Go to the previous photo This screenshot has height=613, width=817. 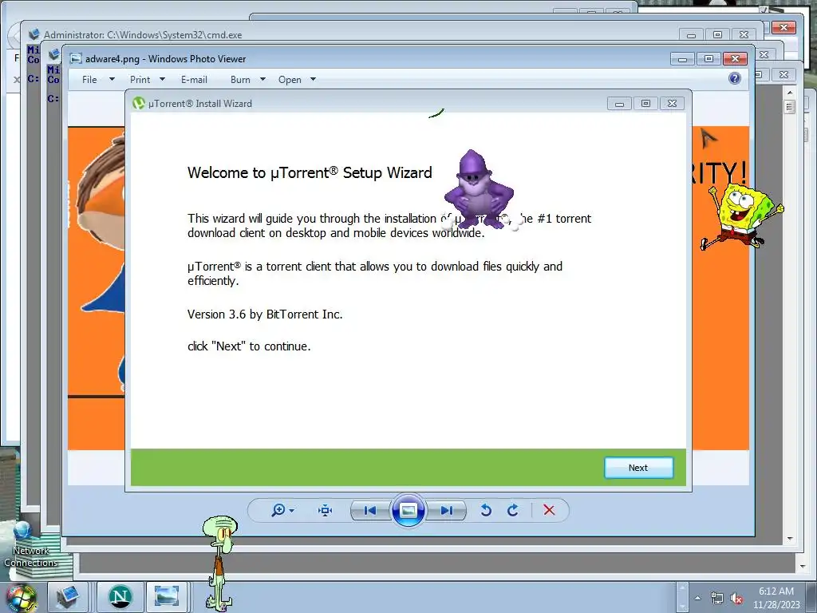coord(370,510)
